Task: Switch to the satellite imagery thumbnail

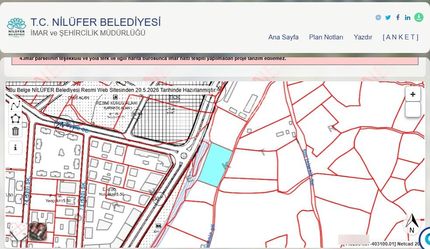Action: pyautogui.click(x=38, y=231)
